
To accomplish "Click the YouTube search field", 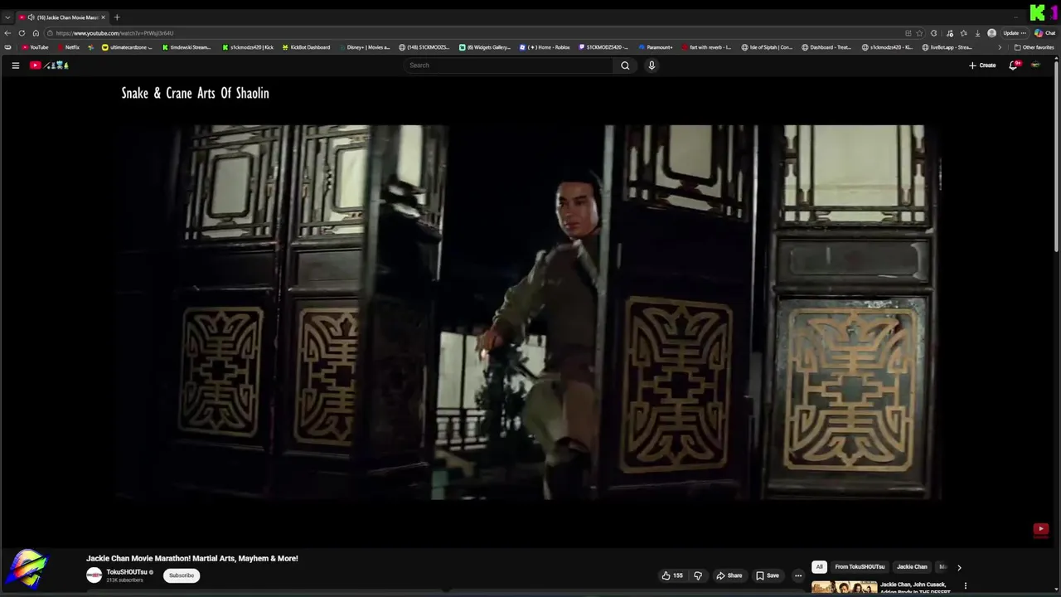I will point(509,66).
